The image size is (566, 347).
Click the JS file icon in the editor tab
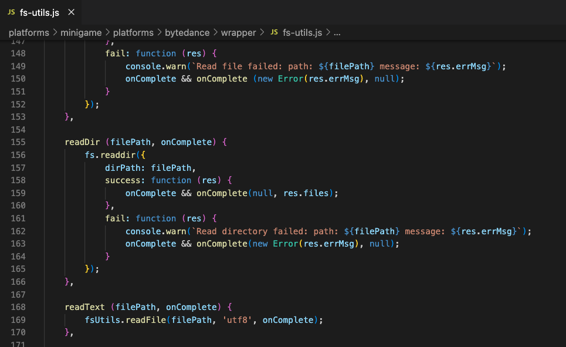click(11, 12)
